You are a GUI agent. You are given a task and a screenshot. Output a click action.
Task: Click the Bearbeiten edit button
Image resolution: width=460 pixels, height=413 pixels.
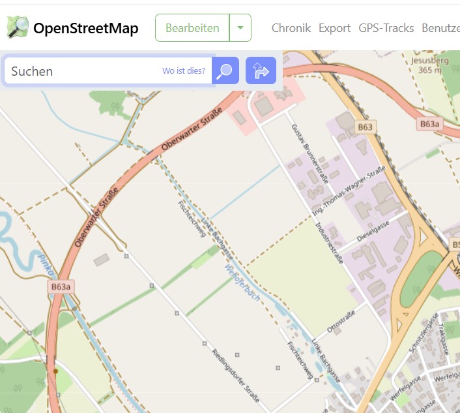pos(192,27)
